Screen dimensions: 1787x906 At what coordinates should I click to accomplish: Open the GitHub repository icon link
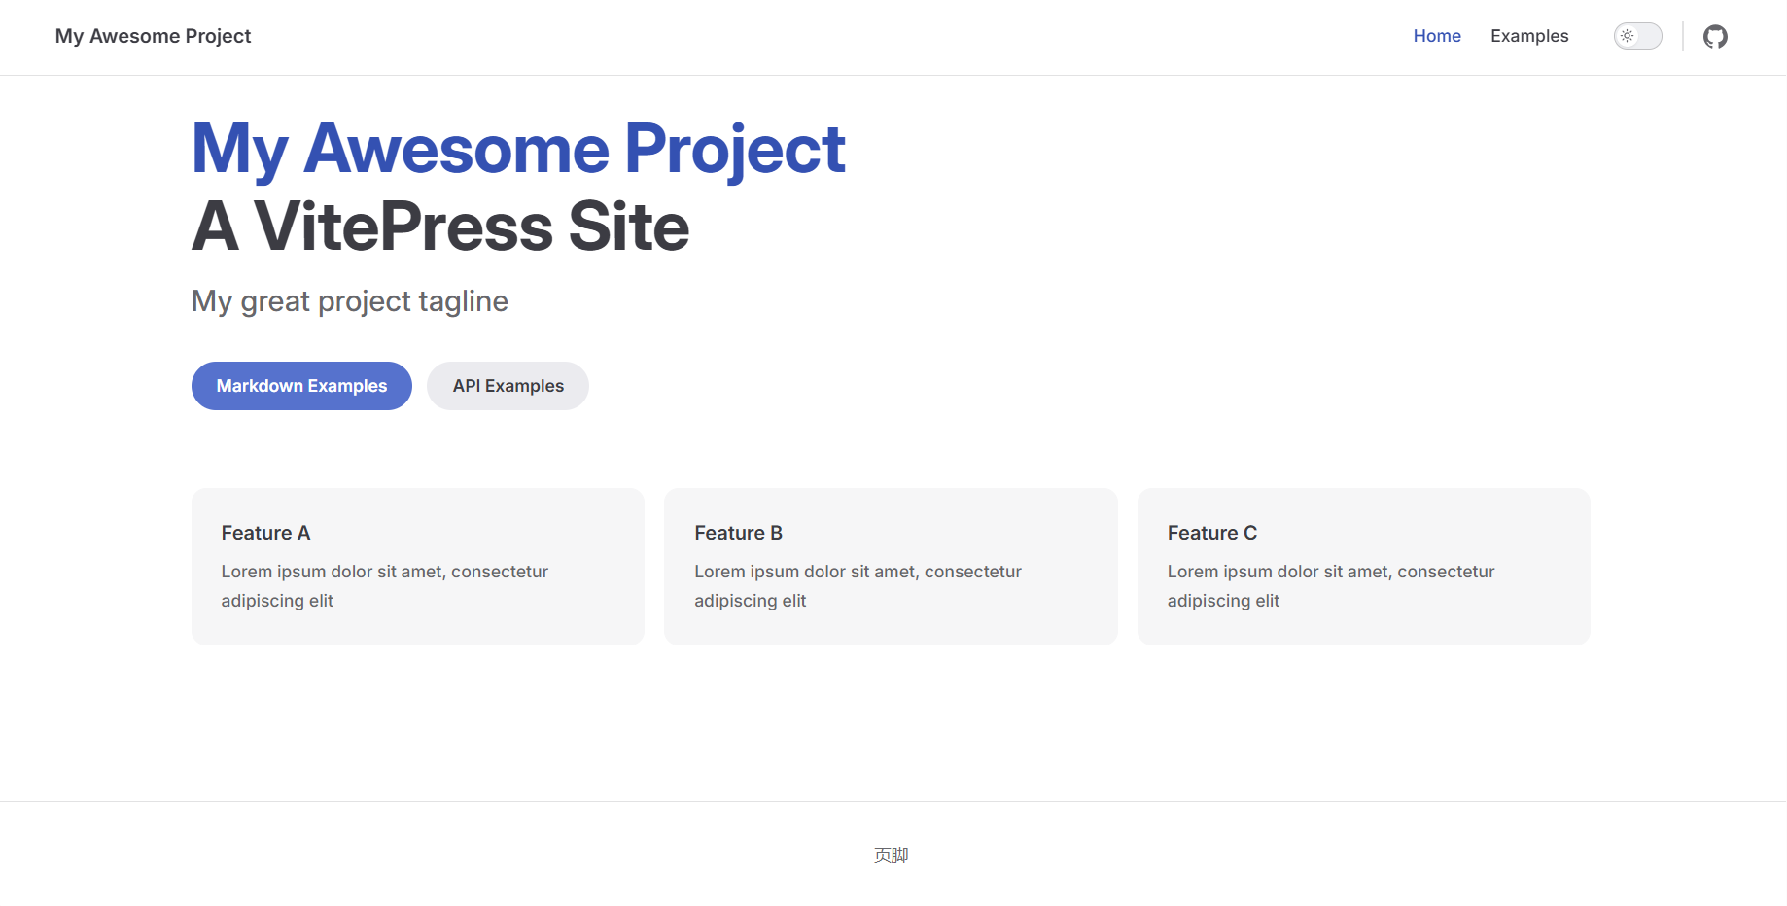[x=1715, y=36]
